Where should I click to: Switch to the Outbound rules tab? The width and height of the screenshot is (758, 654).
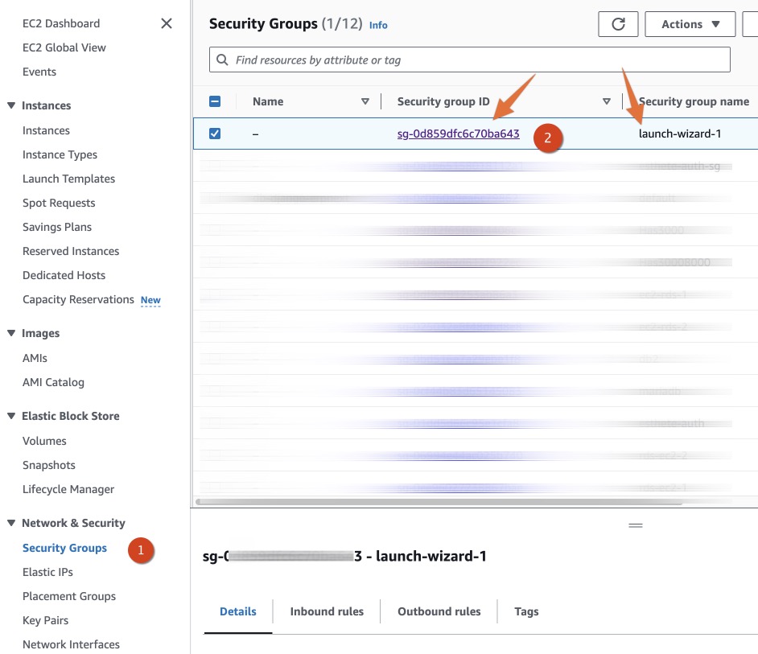pyautogui.click(x=439, y=611)
